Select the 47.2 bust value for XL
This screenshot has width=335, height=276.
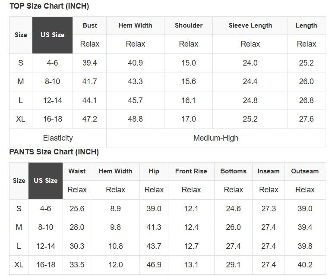(90, 119)
